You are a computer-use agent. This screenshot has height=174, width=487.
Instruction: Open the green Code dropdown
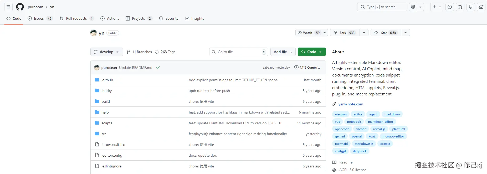[311, 52]
